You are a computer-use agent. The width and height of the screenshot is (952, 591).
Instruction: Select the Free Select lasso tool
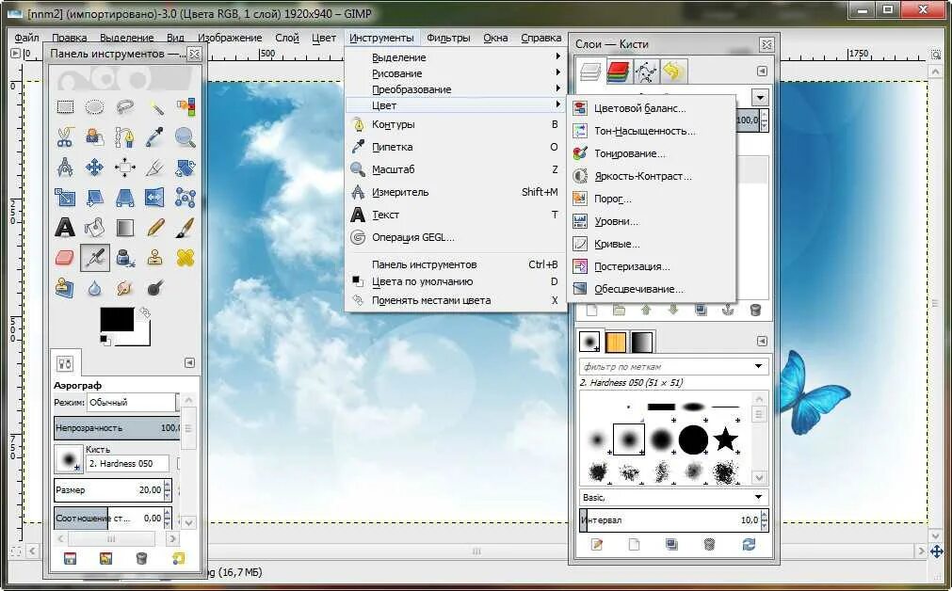pos(125,107)
